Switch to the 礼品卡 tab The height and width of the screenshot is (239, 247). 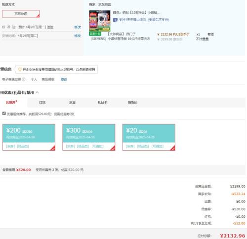102,102
